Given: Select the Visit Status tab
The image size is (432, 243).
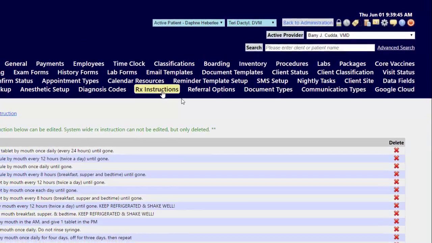Looking at the screenshot, I should pyautogui.click(x=399, y=72).
